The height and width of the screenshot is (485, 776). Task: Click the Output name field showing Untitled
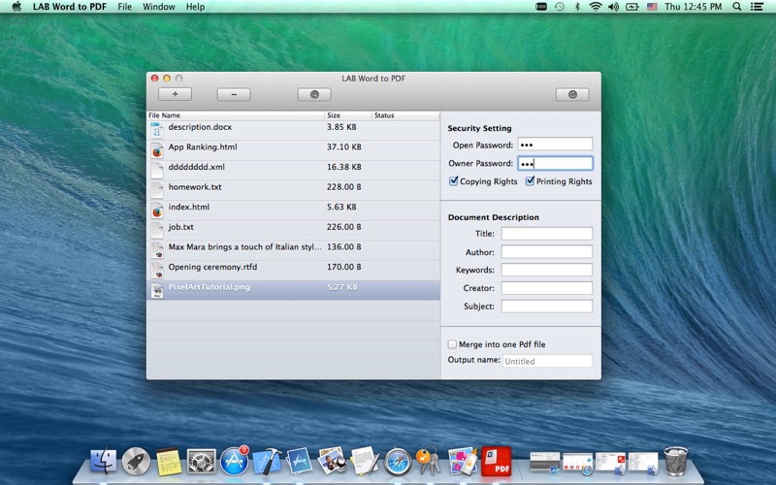[x=547, y=361]
